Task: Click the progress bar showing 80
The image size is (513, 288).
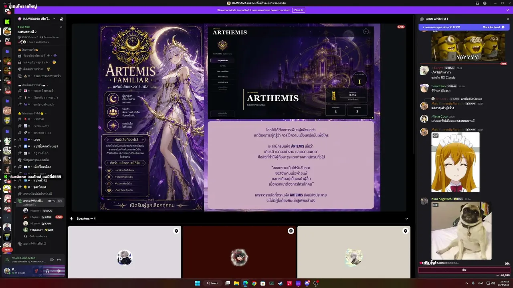Action: click(464, 270)
